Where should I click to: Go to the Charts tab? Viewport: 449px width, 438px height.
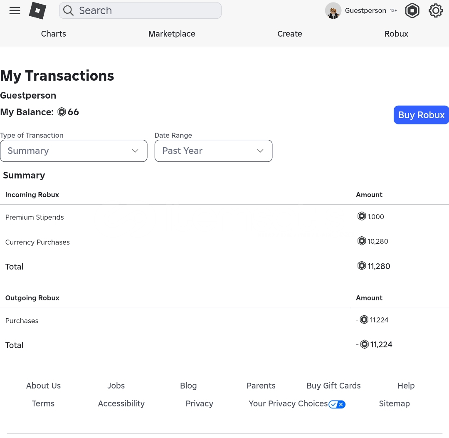tap(53, 34)
